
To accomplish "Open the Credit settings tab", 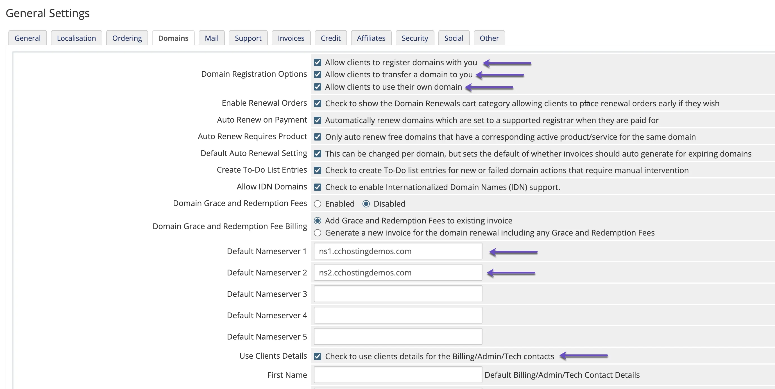I will click(331, 38).
